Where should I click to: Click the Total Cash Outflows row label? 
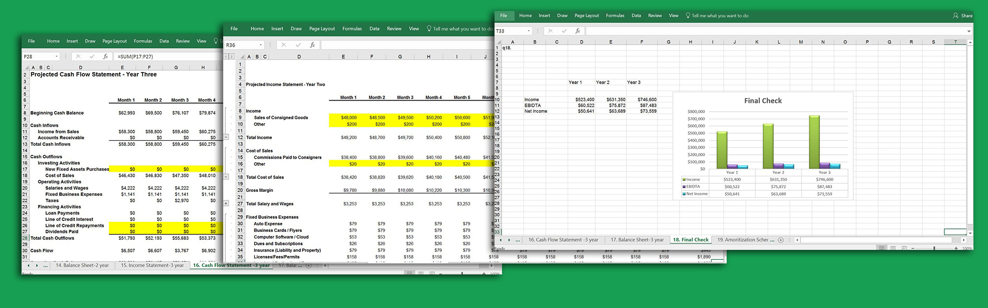[52, 238]
